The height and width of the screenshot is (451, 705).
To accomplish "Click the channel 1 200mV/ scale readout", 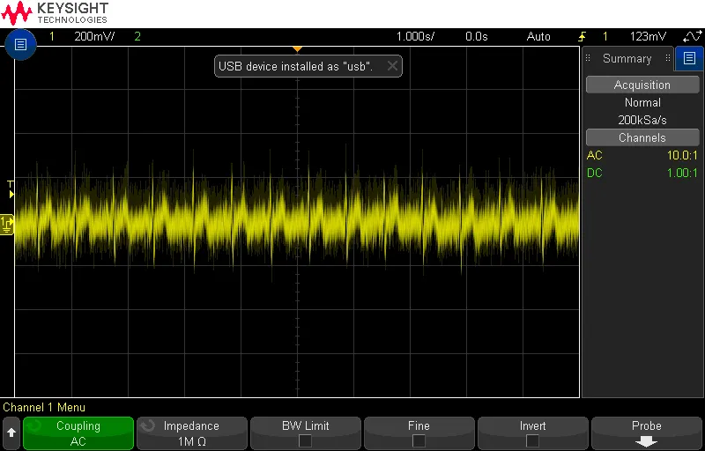I will pos(94,37).
